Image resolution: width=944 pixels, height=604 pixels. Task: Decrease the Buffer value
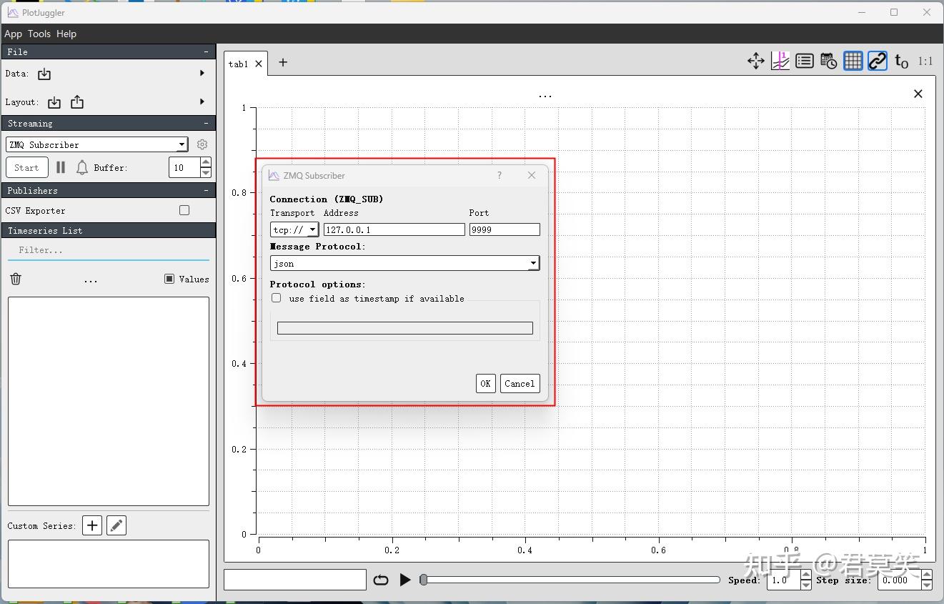tap(206, 172)
